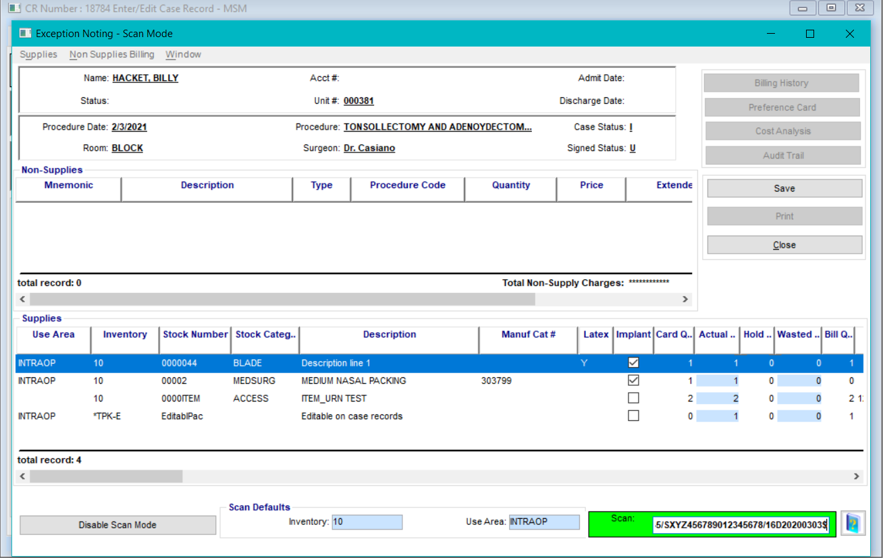Click the help book icon beside Scan field
This screenshot has width=883, height=558.
[x=853, y=524]
